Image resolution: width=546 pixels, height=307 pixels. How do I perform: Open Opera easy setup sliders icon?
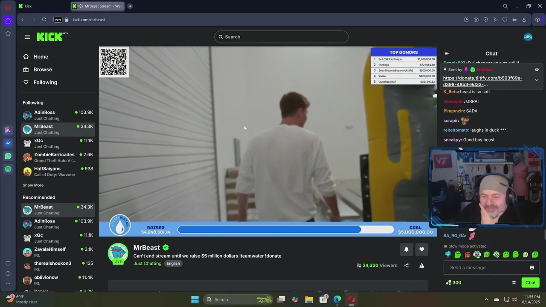(514, 20)
